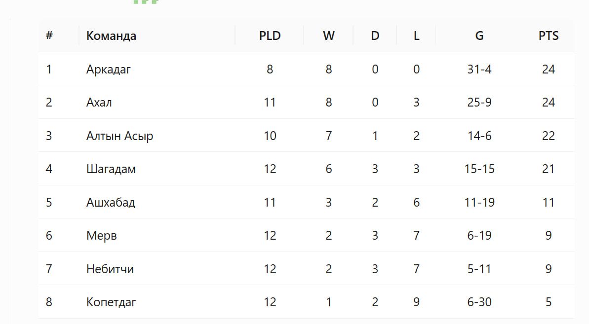Click the W column header
The image size is (589, 324).
click(x=329, y=36)
